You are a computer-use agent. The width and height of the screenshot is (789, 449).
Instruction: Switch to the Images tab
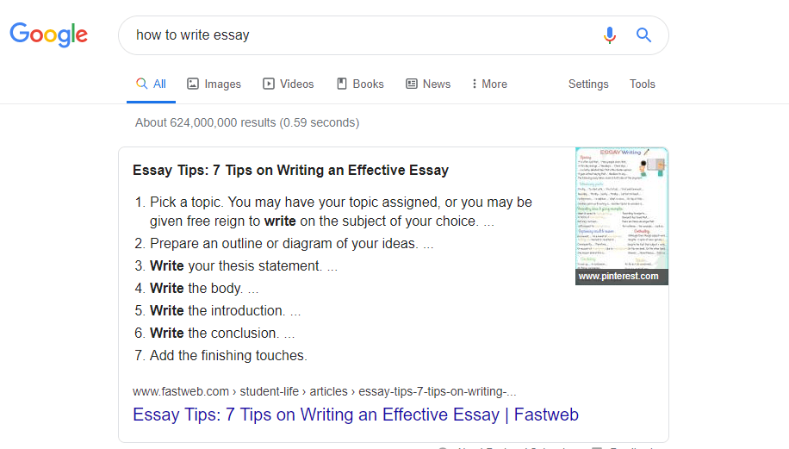[214, 84]
